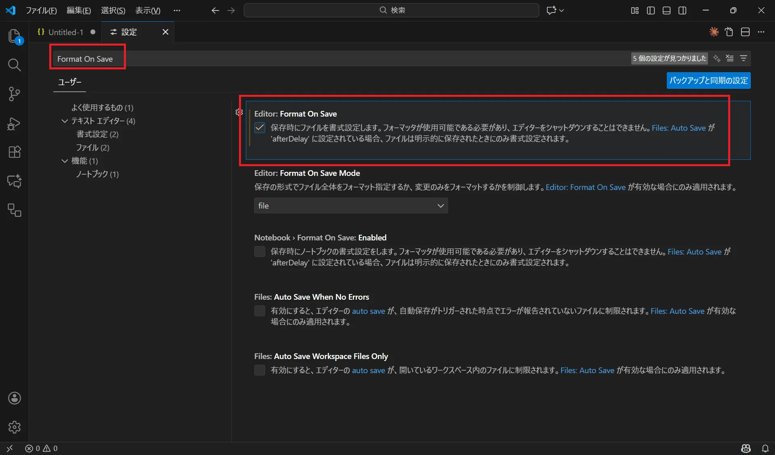775x455 pixels.
Task: Open the Search view in activity bar
Action: pyautogui.click(x=15, y=65)
